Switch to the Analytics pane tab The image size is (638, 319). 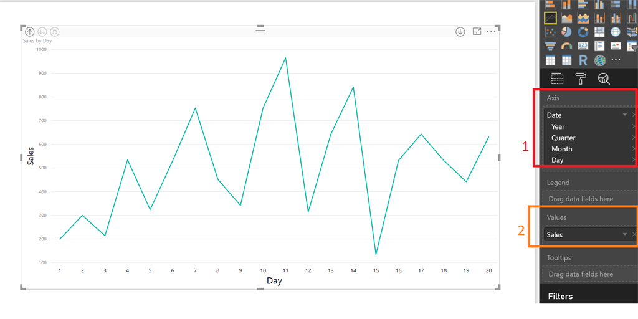[604, 79]
